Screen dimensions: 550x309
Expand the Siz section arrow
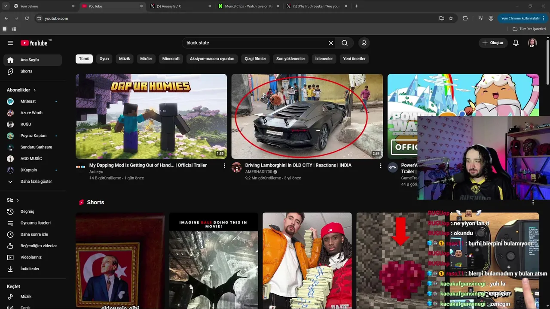coord(18,200)
